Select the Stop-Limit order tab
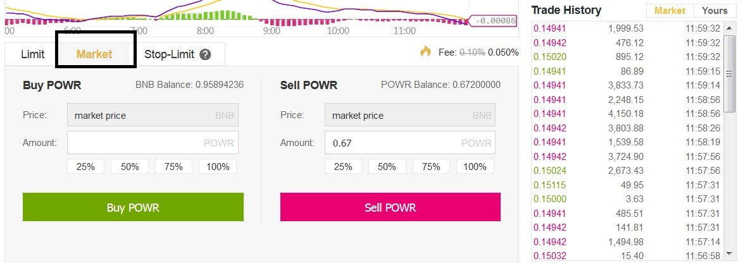This screenshot has height=273, width=750. [177, 54]
